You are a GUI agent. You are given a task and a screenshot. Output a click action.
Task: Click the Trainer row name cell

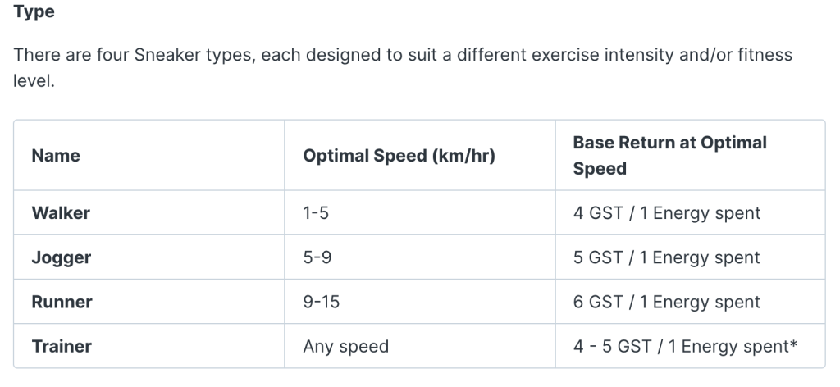(62, 346)
